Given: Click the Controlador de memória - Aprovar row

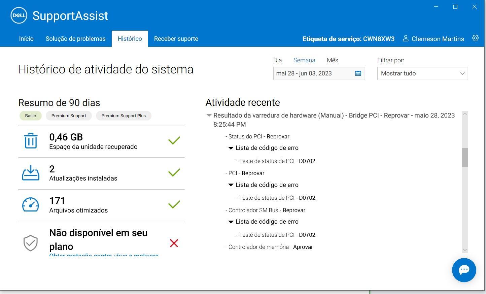Looking at the screenshot, I should [x=269, y=247].
